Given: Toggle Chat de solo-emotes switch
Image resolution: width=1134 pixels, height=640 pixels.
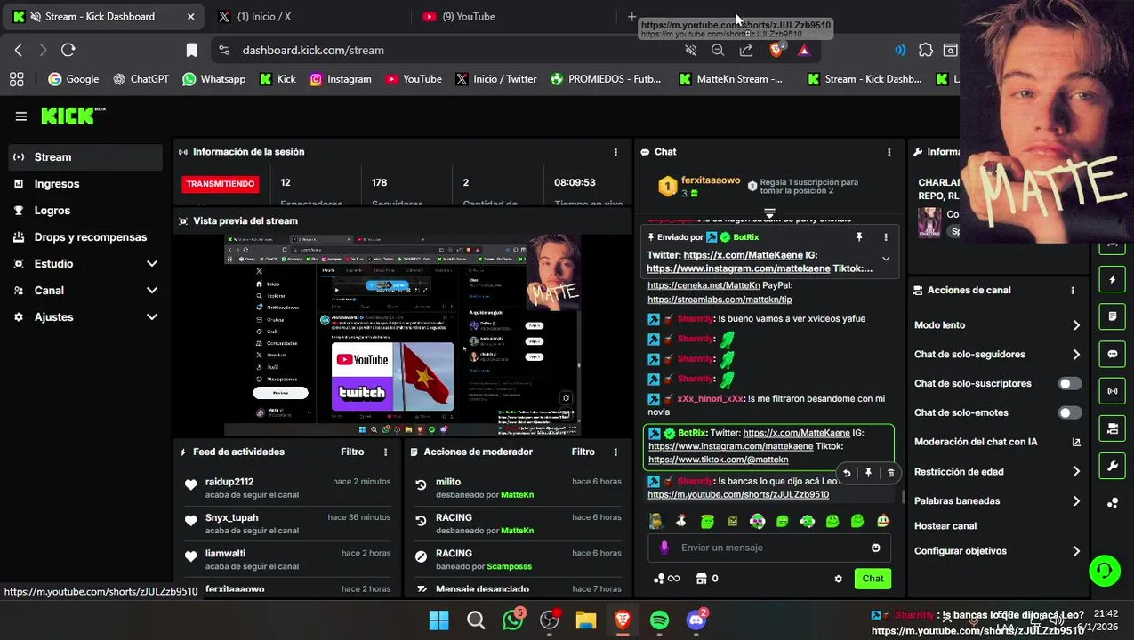Looking at the screenshot, I should (x=1070, y=413).
